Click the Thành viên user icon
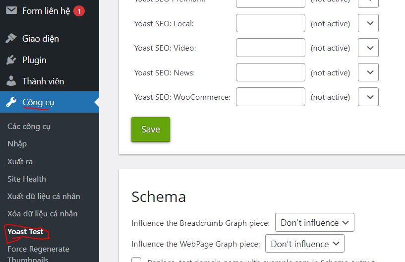 pos(11,81)
